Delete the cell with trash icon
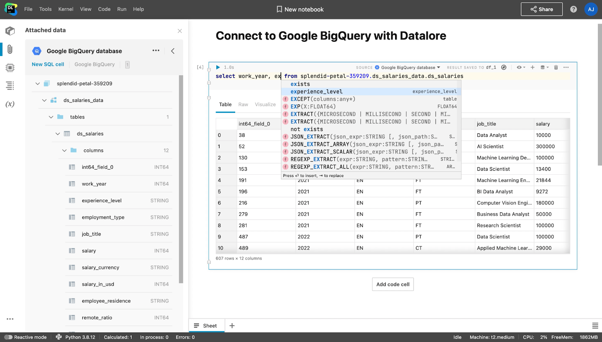Image resolution: width=602 pixels, height=342 pixels. (x=556, y=67)
